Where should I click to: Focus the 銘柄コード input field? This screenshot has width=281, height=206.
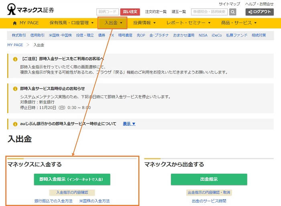point(108,12)
